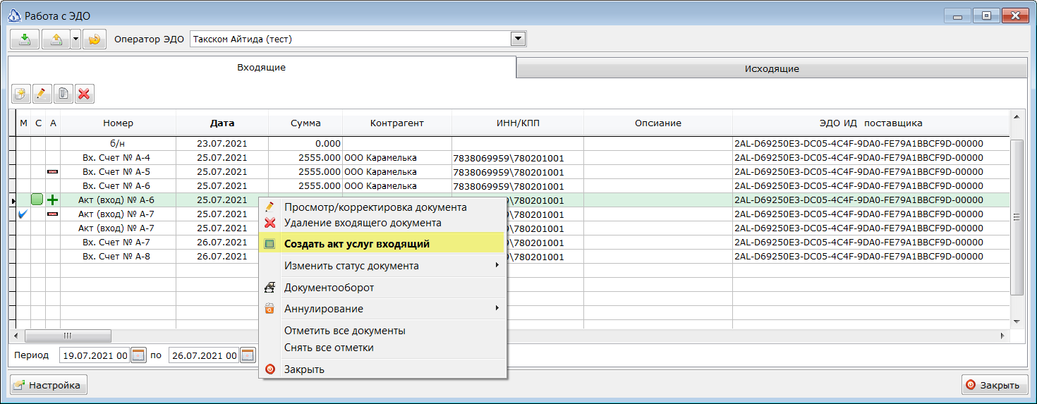Image resolution: width=1037 pixels, height=404 pixels.
Task: Click the М column header
Action: pyautogui.click(x=23, y=123)
